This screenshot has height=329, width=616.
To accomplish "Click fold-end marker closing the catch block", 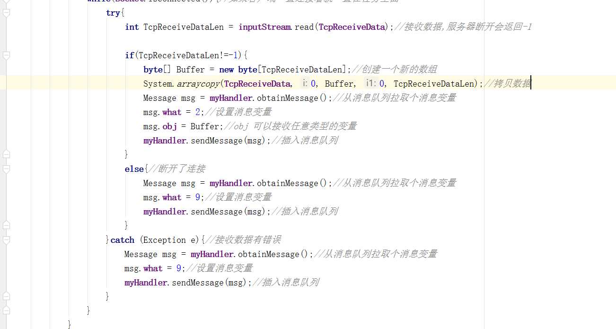I will [6, 296].
